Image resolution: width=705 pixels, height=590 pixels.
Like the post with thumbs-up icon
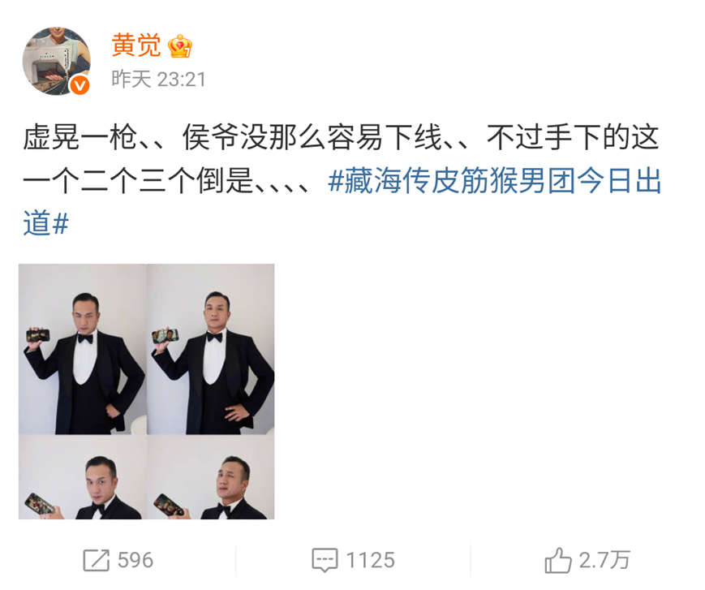557,560
